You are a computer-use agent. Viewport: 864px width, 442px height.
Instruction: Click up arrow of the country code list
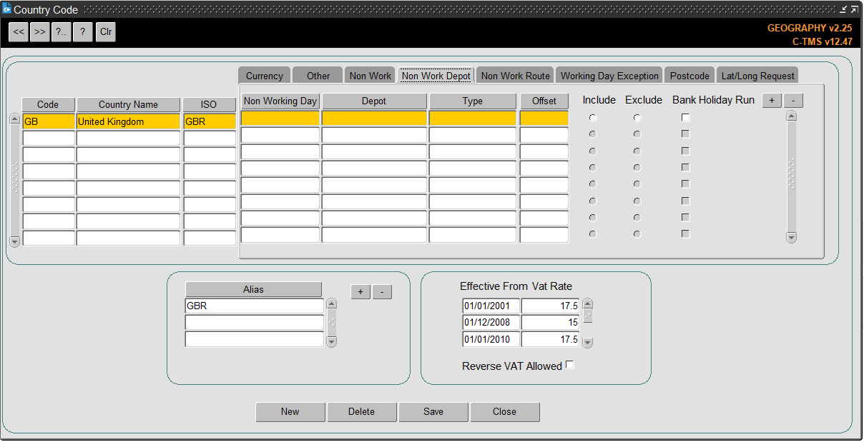point(14,119)
